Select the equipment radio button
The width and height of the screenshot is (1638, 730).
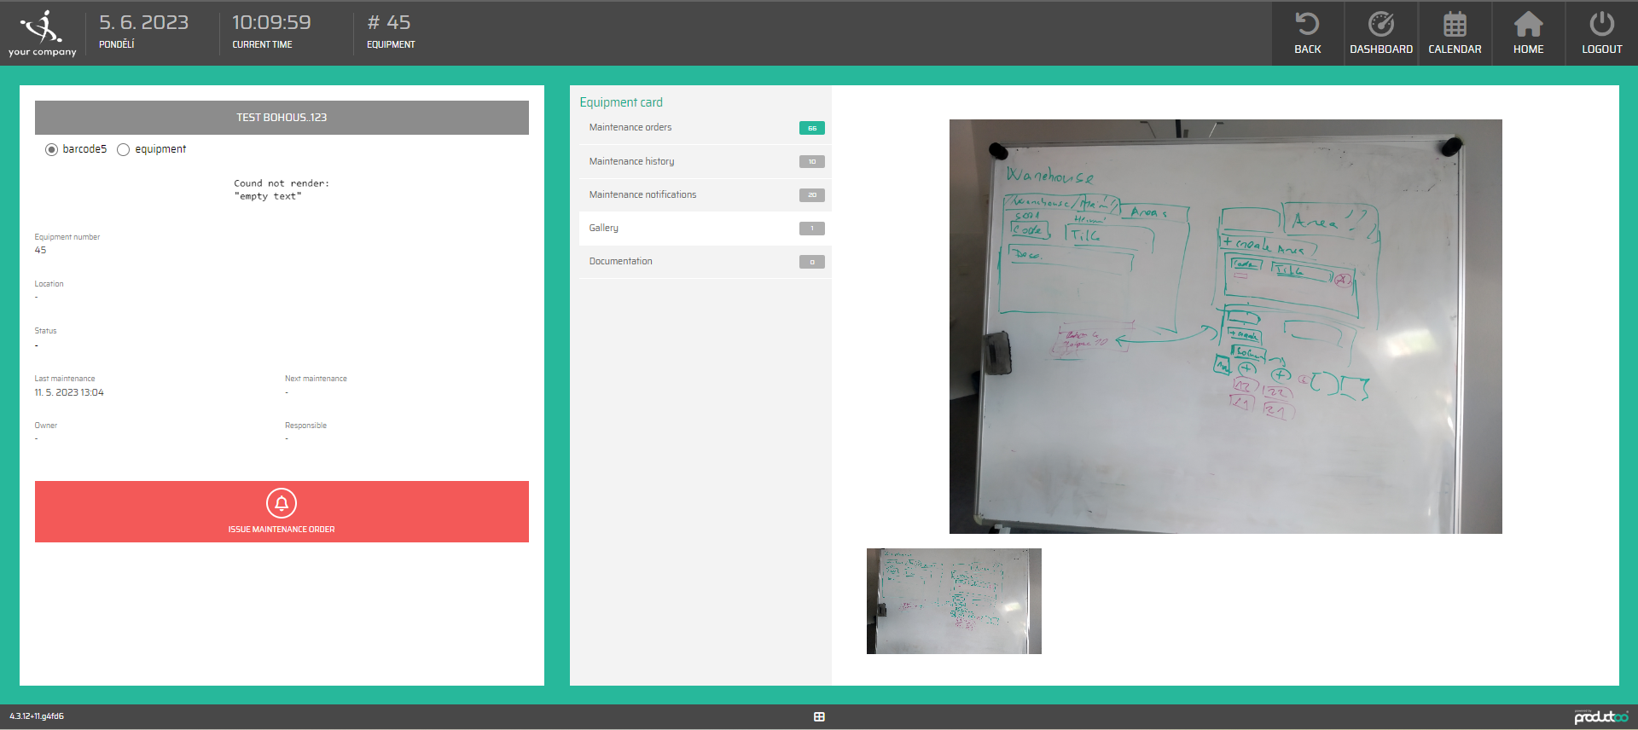tap(124, 150)
